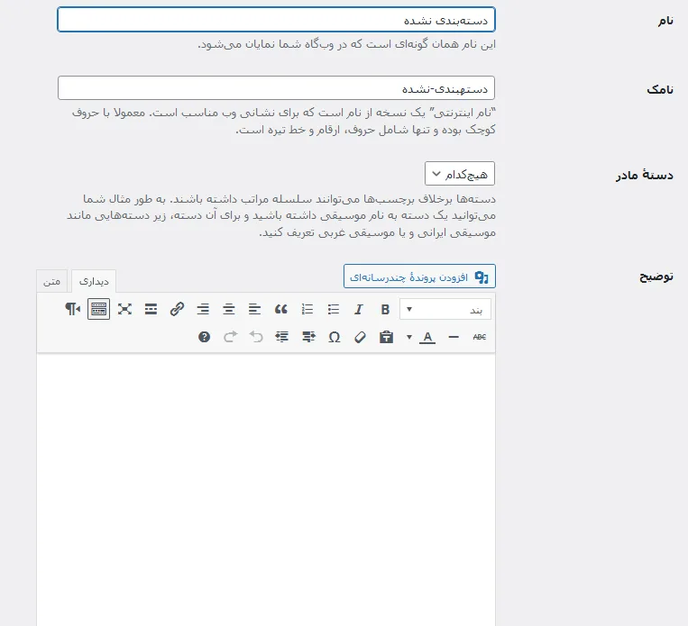
Task: Toggle bold formatting in the editor
Action: (x=385, y=310)
